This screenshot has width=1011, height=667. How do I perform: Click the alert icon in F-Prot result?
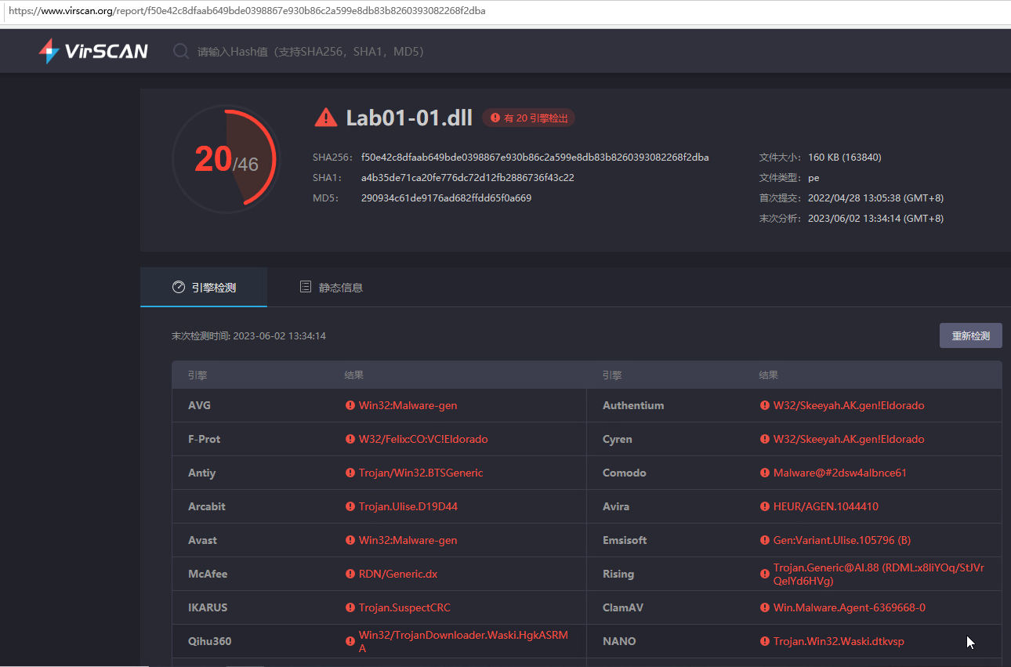350,440
